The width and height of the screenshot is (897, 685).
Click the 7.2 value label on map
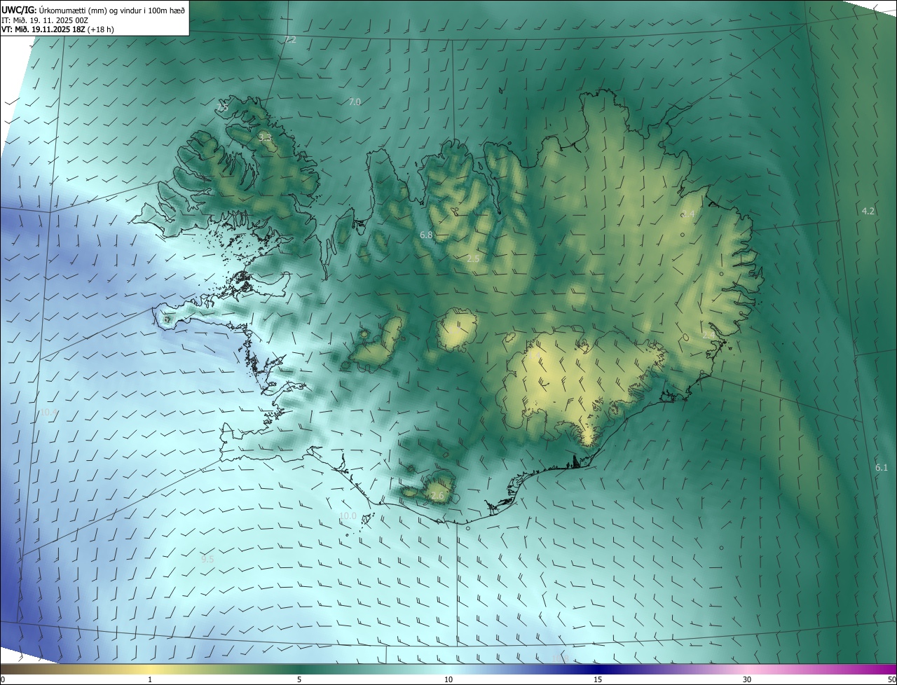click(290, 40)
